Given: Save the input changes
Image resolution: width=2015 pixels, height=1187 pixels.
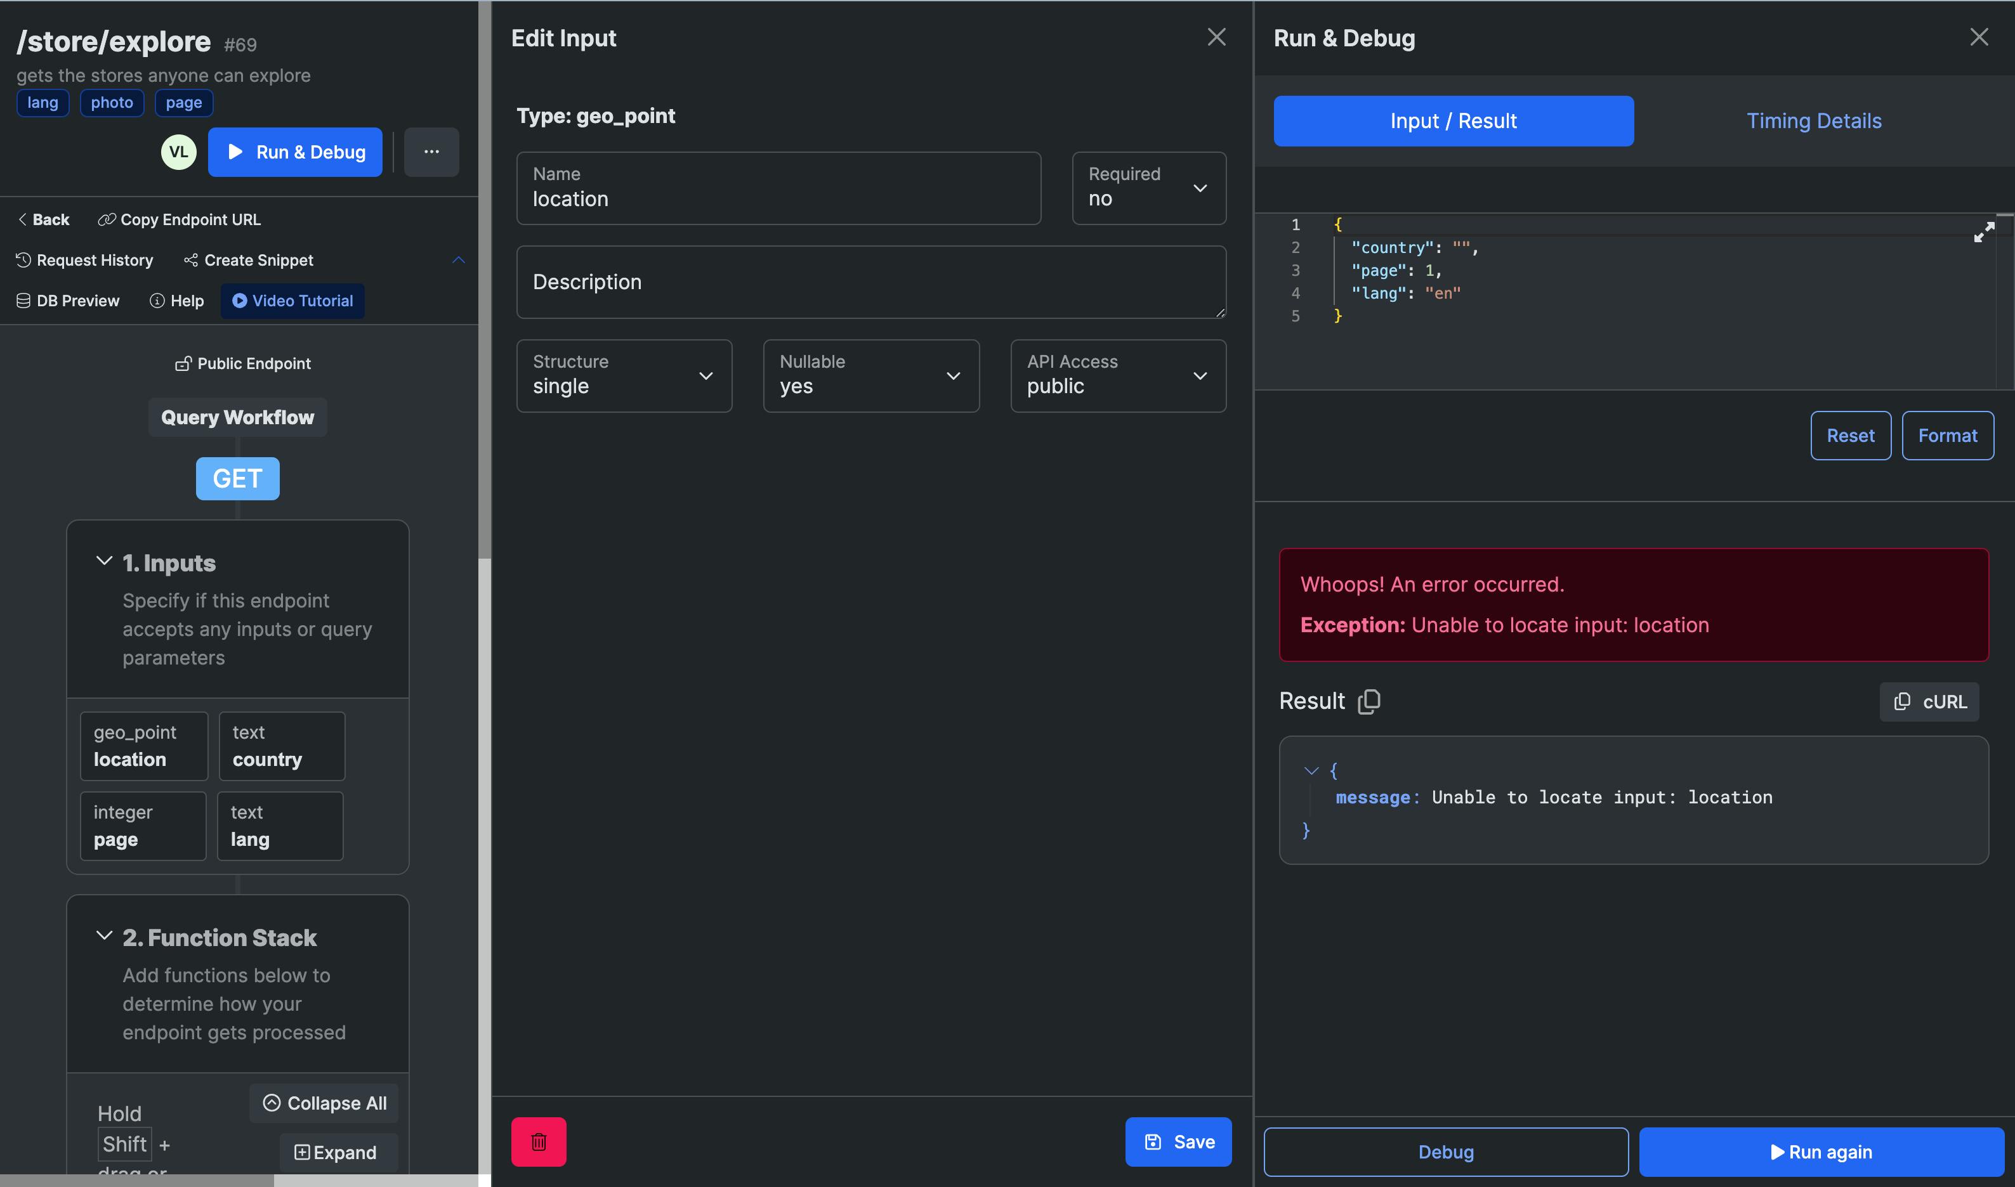Looking at the screenshot, I should point(1178,1141).
